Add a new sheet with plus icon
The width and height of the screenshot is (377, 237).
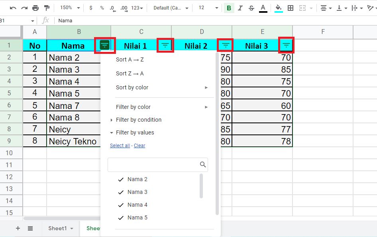[18, 228]
